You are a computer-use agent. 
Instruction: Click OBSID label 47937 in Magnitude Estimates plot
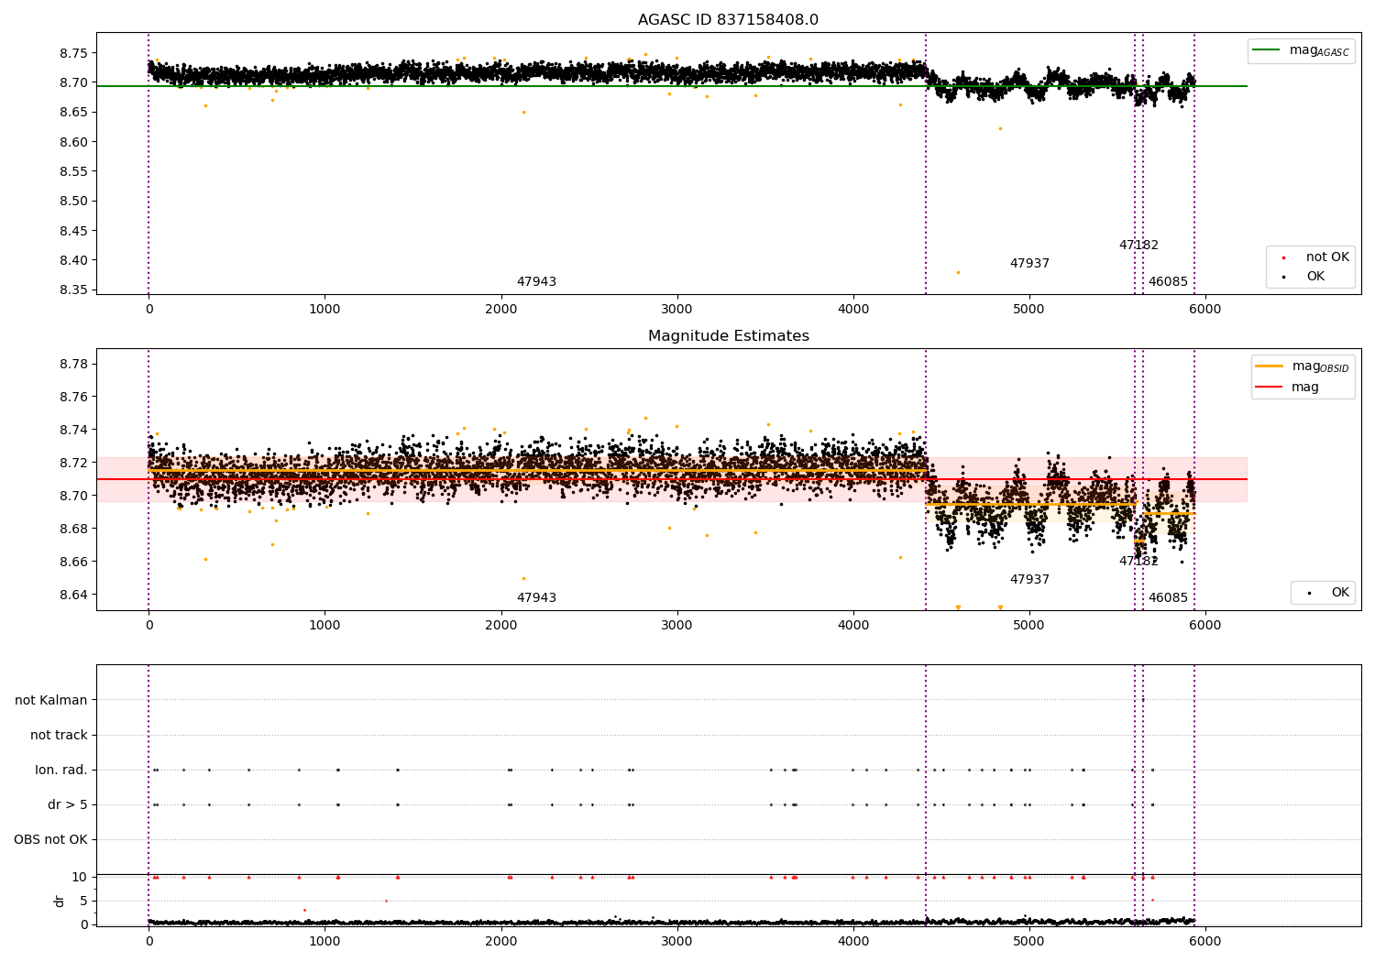tap(1029, 580)
